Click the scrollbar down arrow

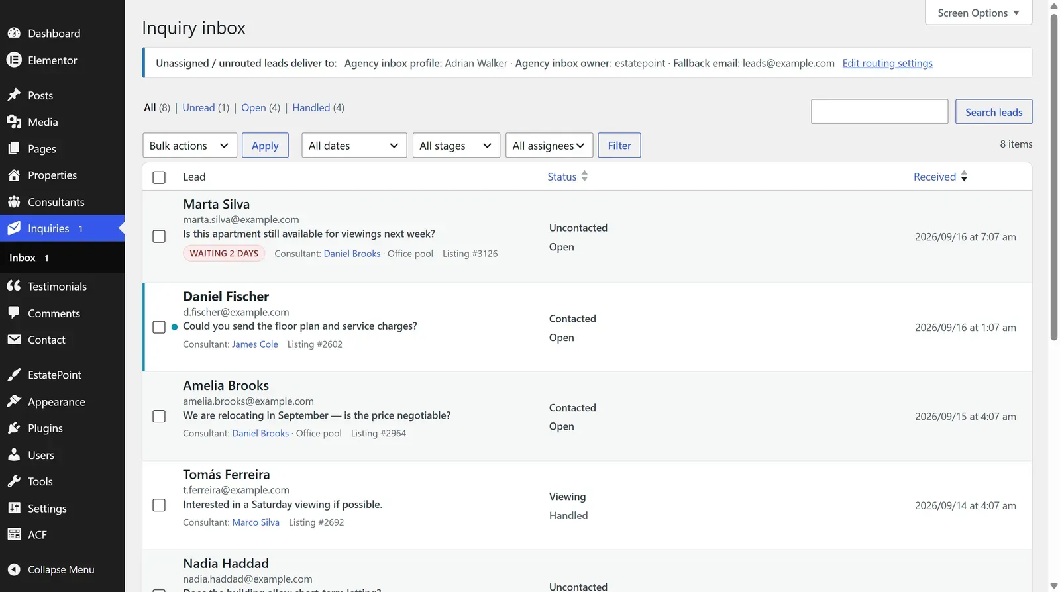click(1054, 586)
